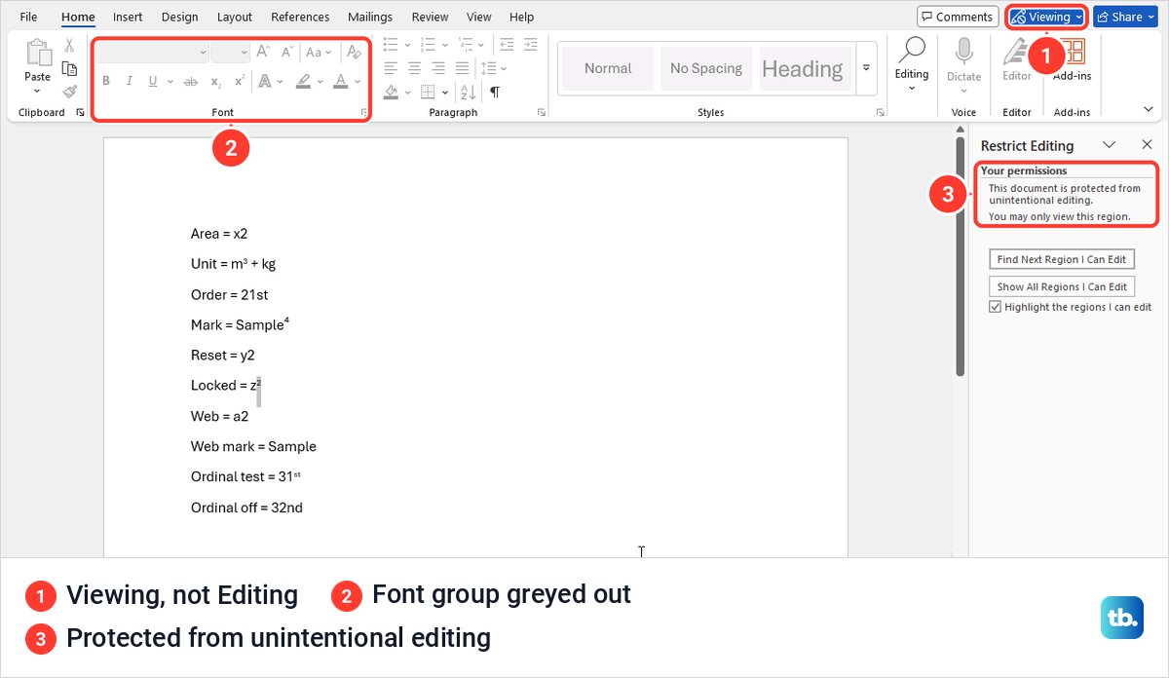Screen dimensions: 1169x678
Task: Open the Paste options arrow
Action: [x=37, y=91]
